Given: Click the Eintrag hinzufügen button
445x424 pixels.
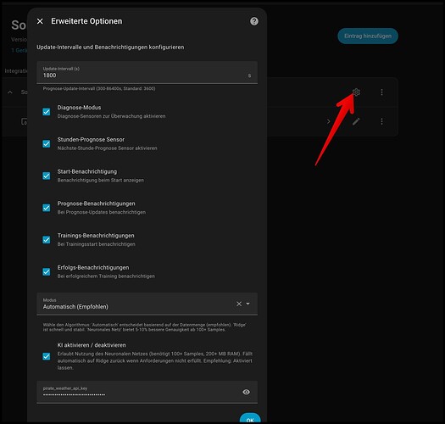Looking at the screenshot, I should pos(368,36).
